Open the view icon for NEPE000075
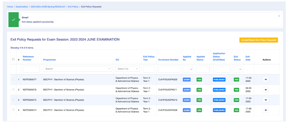Screen dimensions: 286x122 tap(266, 100)
